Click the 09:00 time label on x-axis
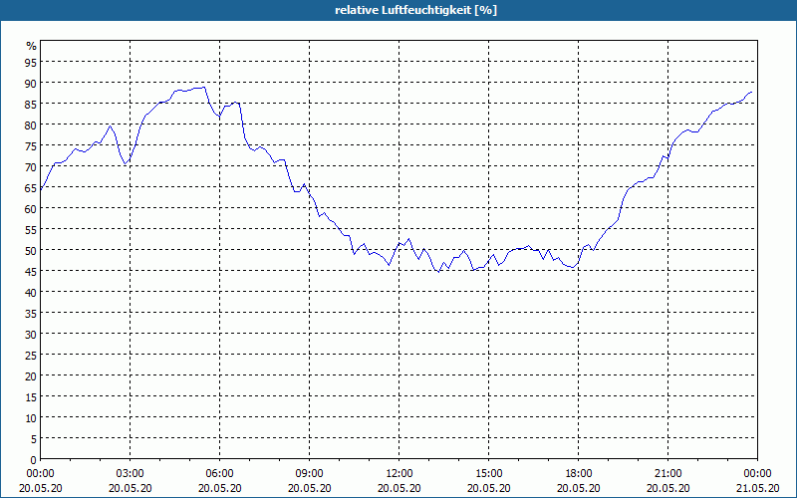The image size is (797, 498). 309,474
